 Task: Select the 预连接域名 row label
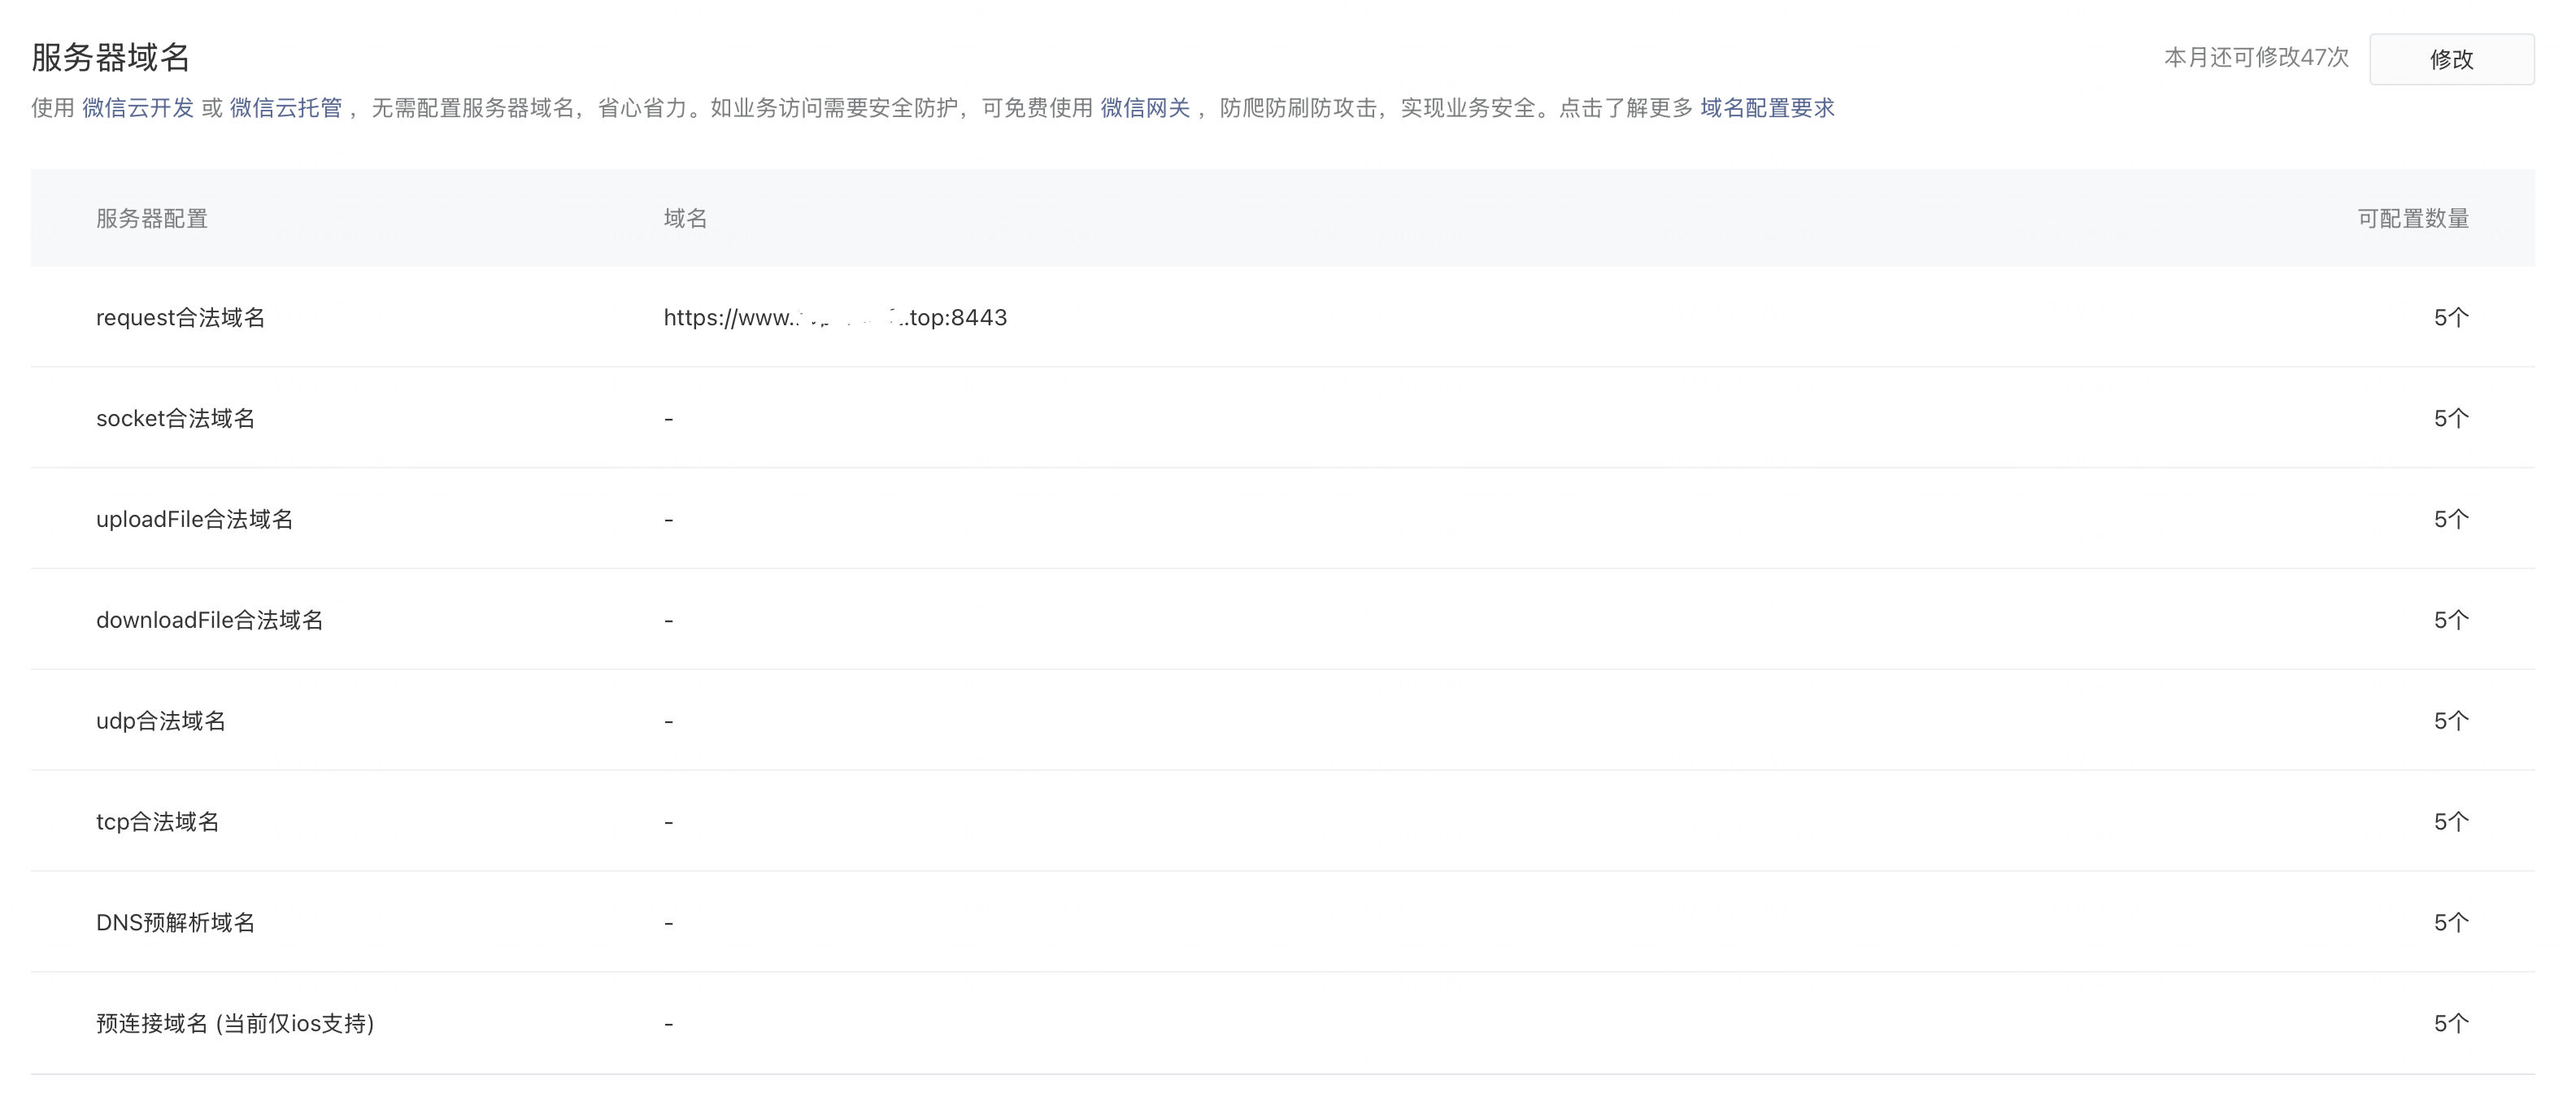pyautogui.click(x=235, y=1024)
